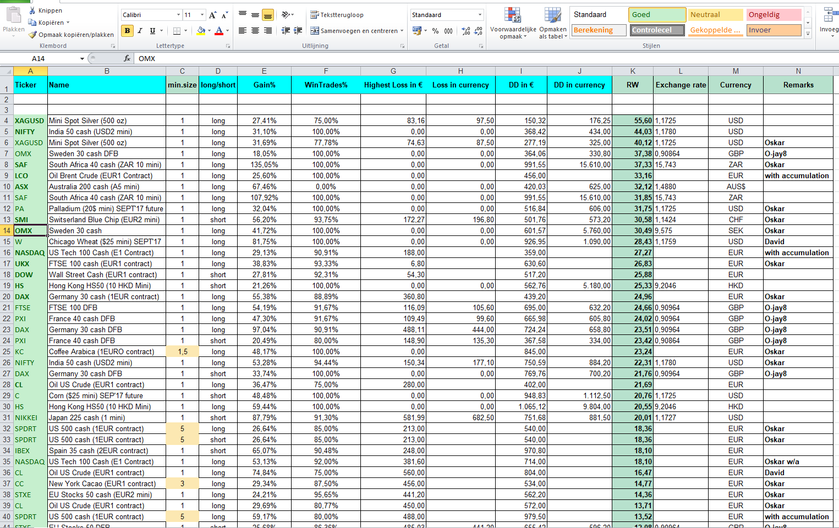Click the percent number format icon
The image size is (839, 528).
click(x=435, y=31)
